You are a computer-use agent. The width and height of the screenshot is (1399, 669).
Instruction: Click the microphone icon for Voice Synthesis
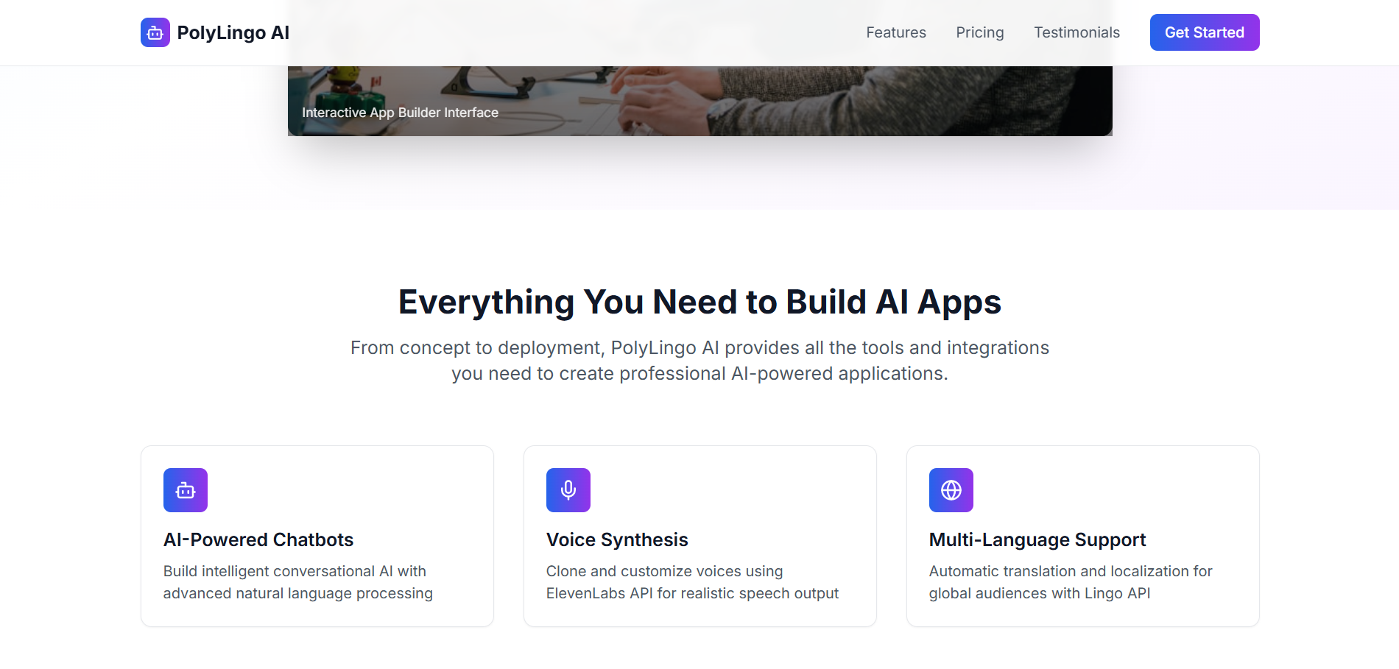coord(568,490)
